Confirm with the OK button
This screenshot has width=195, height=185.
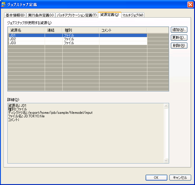click(x=156, y=178)
